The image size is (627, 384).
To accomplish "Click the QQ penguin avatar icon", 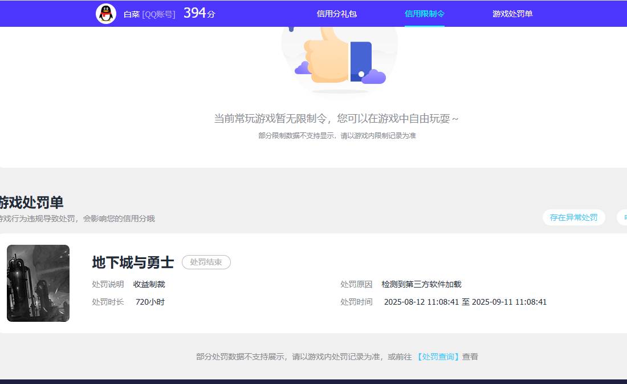I will pyautogui.click(x=105, y=13).
